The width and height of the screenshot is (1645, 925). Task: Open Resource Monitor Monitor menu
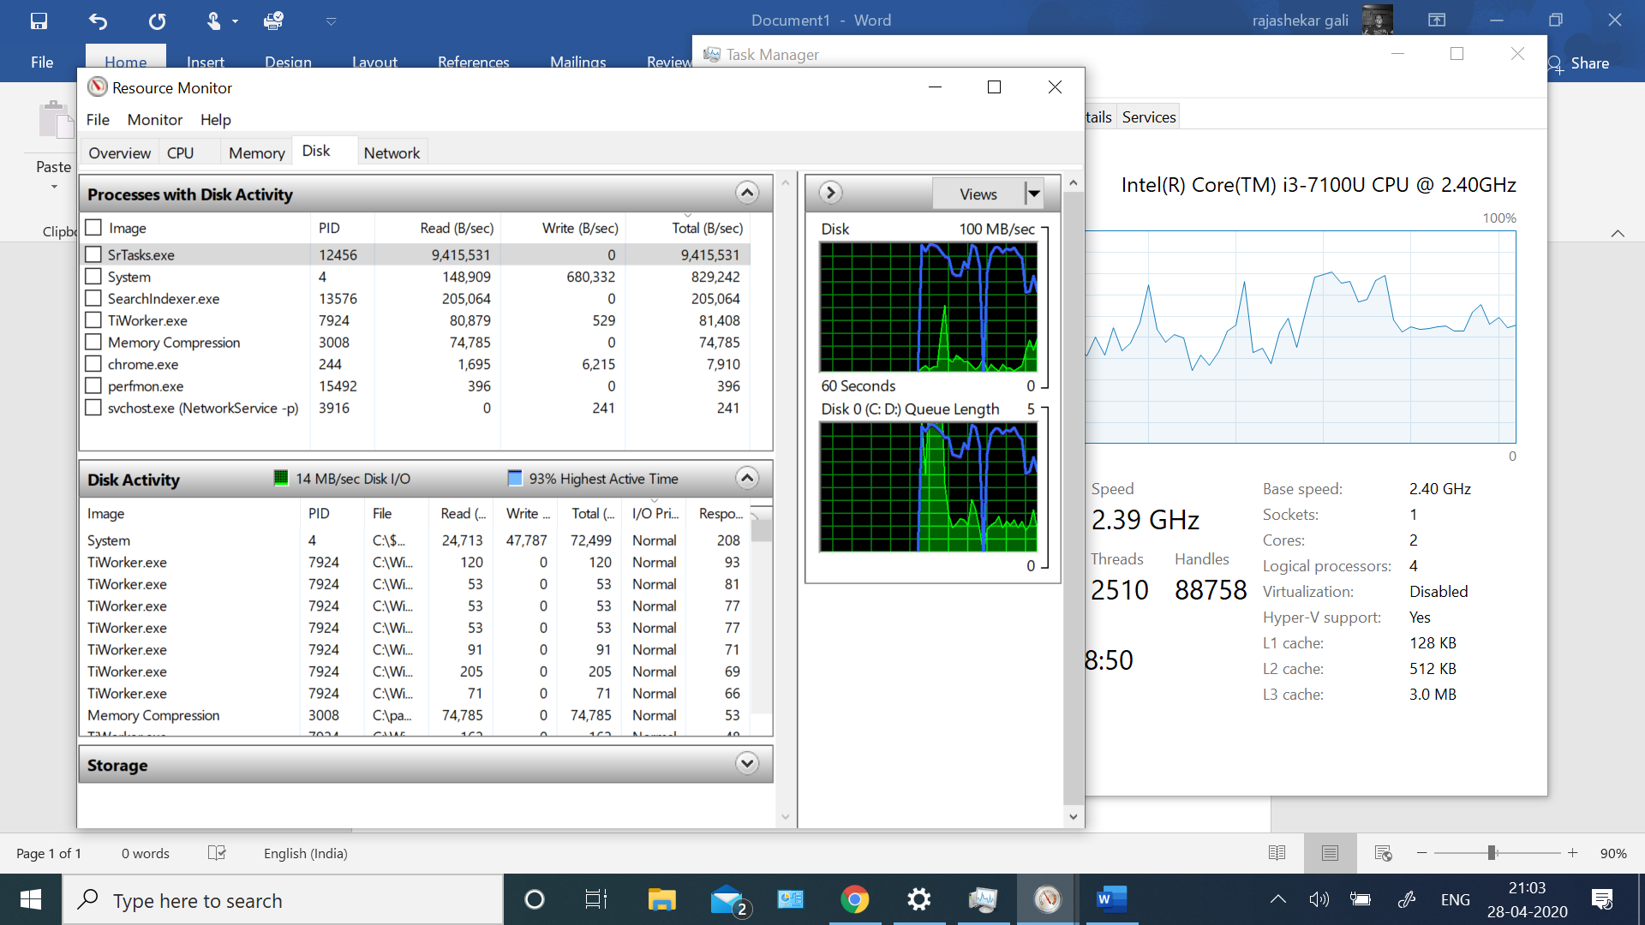coord(155,120)
